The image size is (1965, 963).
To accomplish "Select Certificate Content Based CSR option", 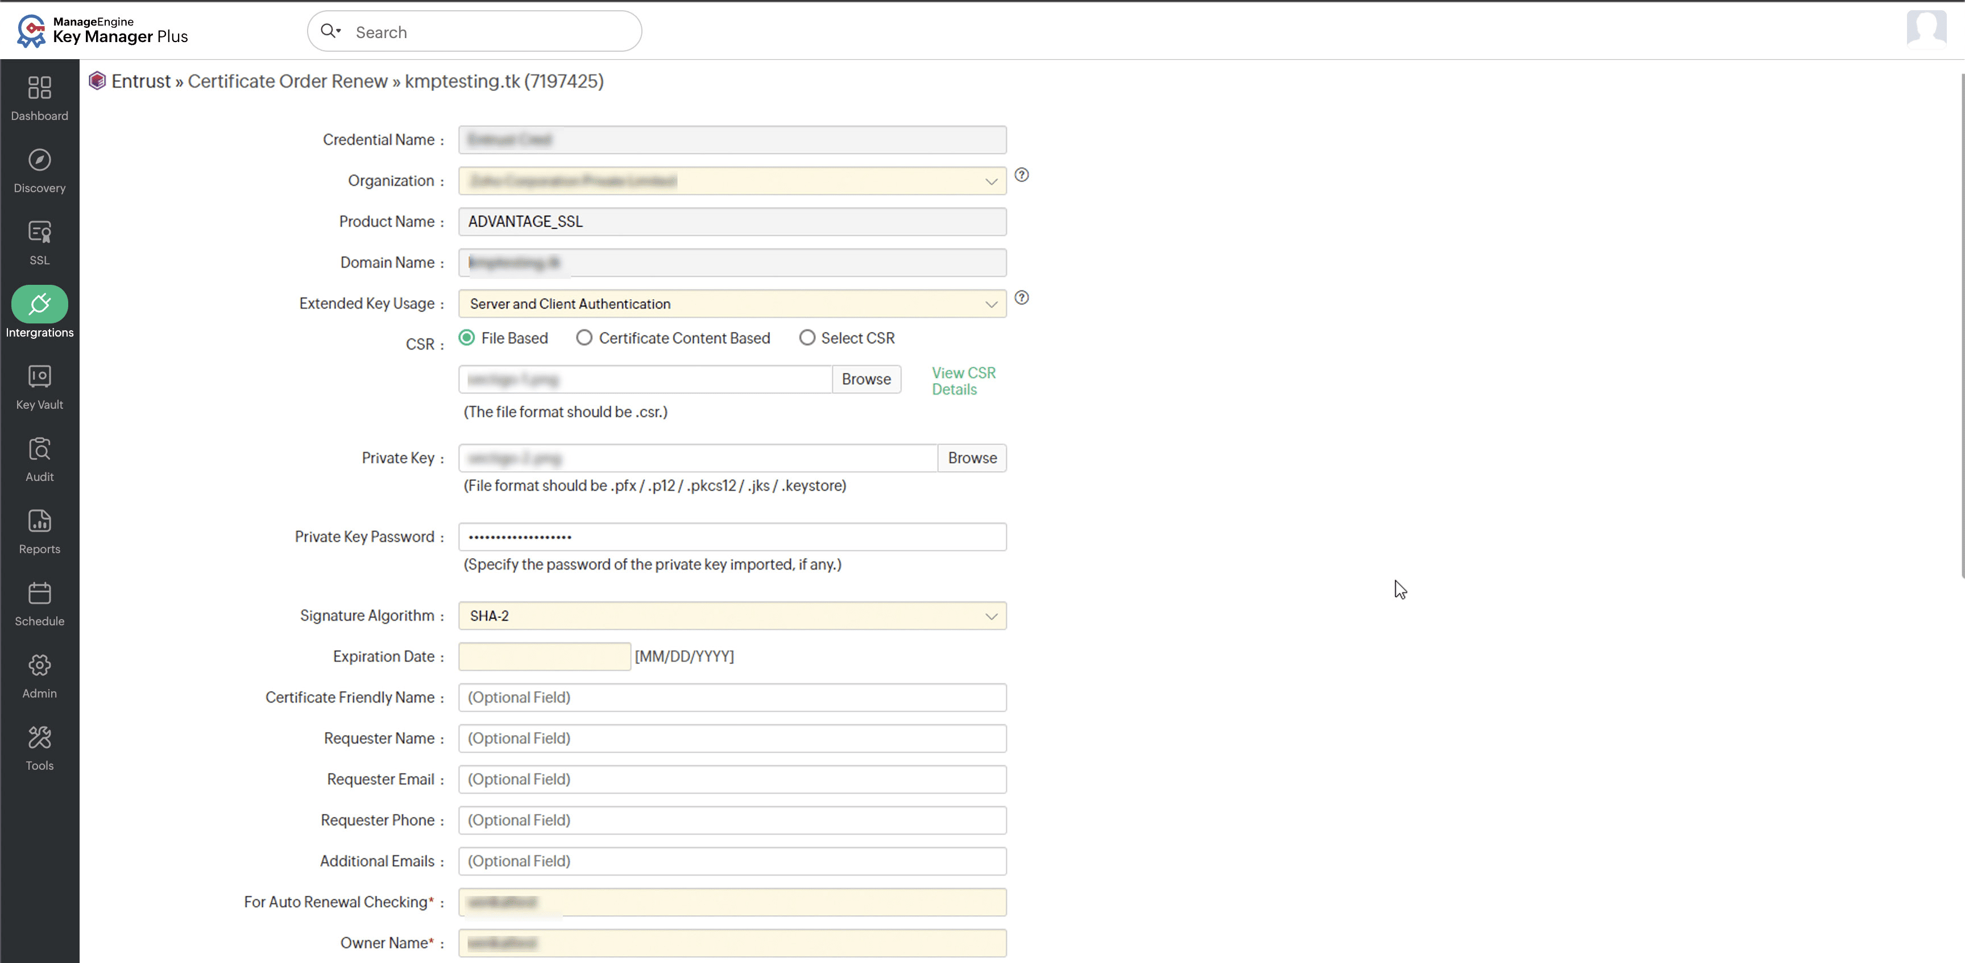I will (584, 338).
